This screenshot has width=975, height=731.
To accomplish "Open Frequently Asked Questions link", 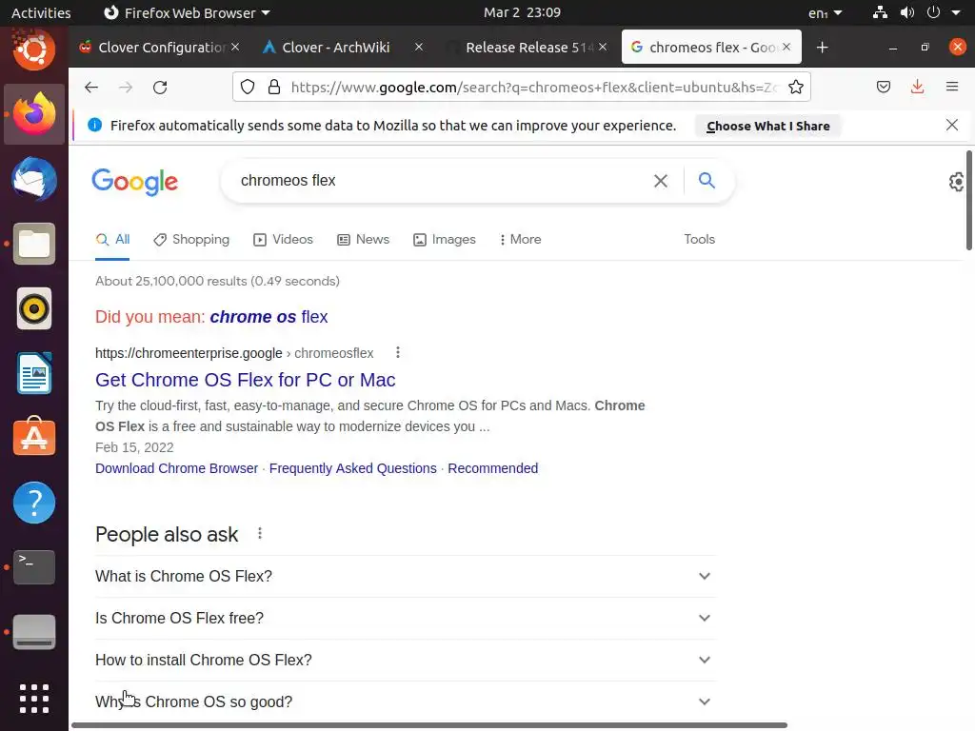I will point(352,468).
